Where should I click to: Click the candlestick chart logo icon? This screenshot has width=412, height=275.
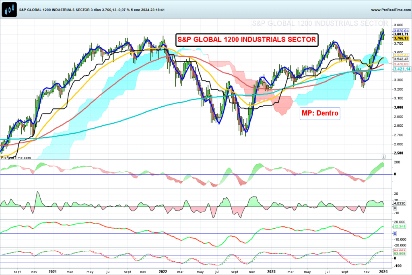pyautogui.click(x=9, y=10)
